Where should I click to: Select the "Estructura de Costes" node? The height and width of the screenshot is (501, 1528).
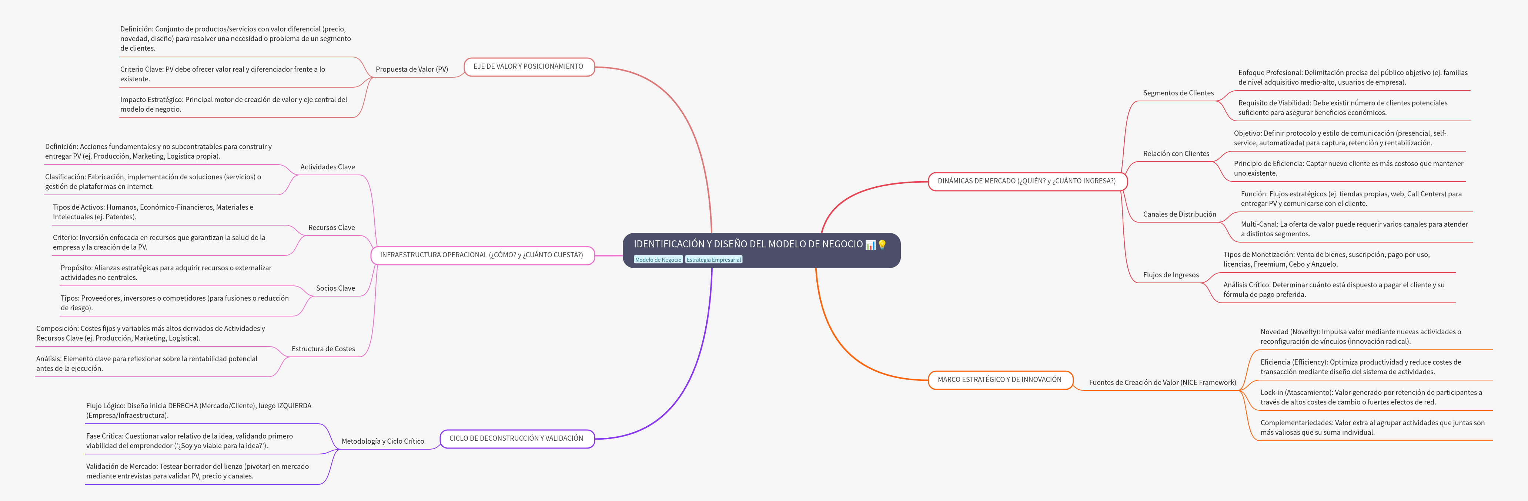pyautogui.click(x=323, y=349)
